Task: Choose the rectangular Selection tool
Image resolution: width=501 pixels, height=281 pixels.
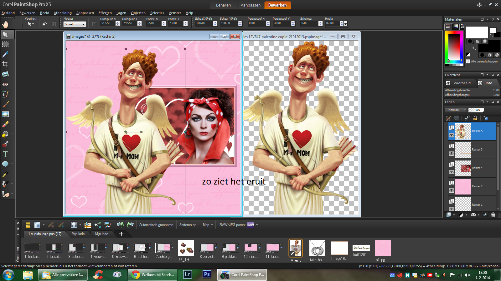Action: coord(5,44)
